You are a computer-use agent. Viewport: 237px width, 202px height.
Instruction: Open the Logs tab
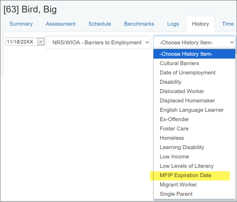tap(173, 24)
